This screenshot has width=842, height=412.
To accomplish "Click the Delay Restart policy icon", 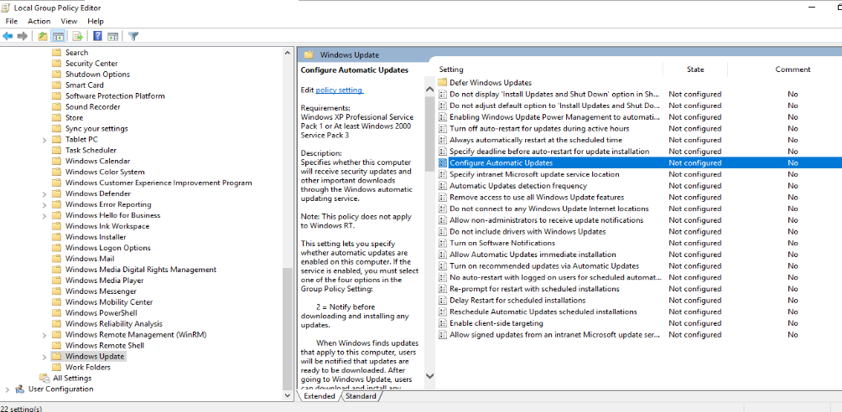I will [443, 301].
